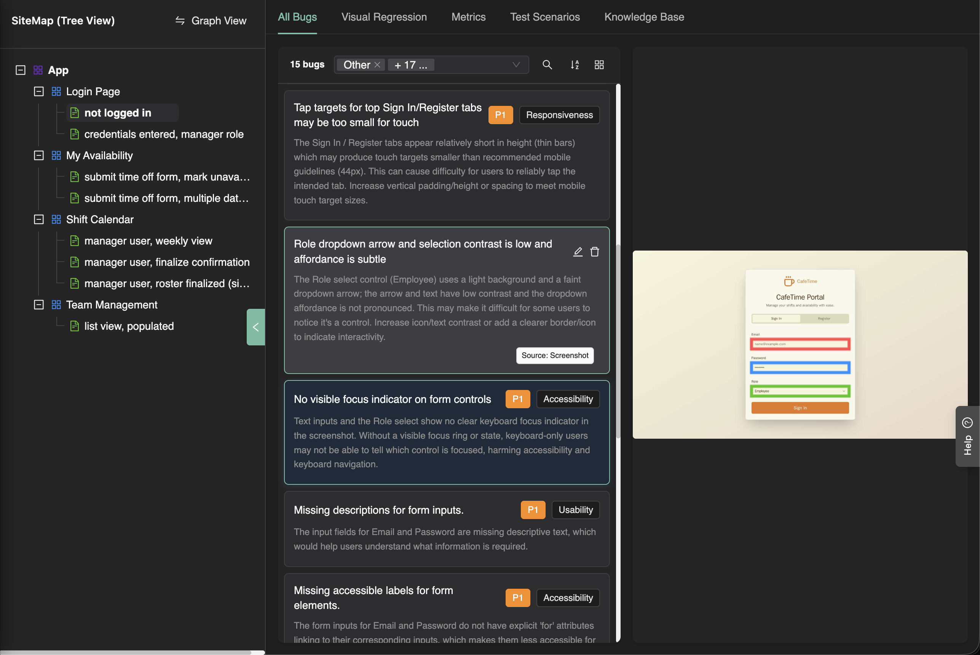Collapse the App root node
This screenshot has width=980, height=655.
pyautogui.click(x=21, y=70)
